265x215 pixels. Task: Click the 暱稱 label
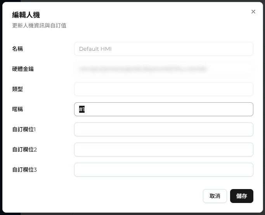pos(17,109)
